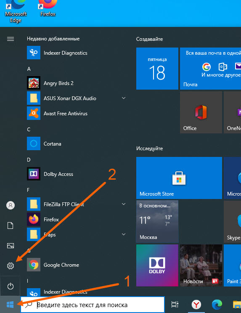Open the Москва weather tile
The width and height of the screenshot is (241, 313).
click(x=157, y=222)
